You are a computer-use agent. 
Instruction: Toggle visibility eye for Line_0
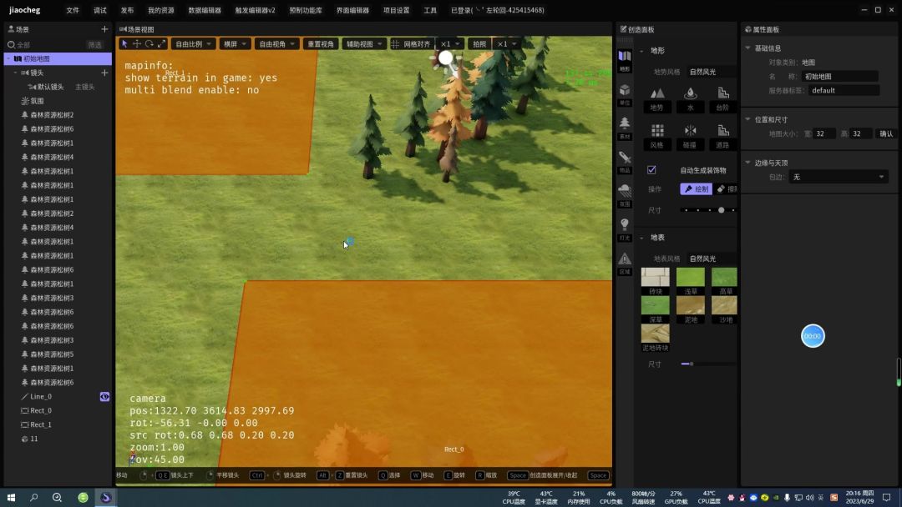tap(104, 397)
